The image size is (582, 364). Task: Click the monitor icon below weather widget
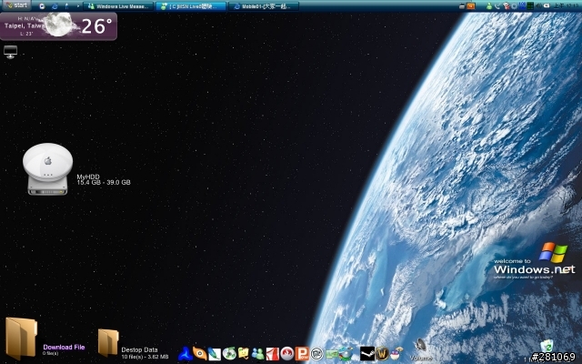pyautogui.click(x=10, y=52)
